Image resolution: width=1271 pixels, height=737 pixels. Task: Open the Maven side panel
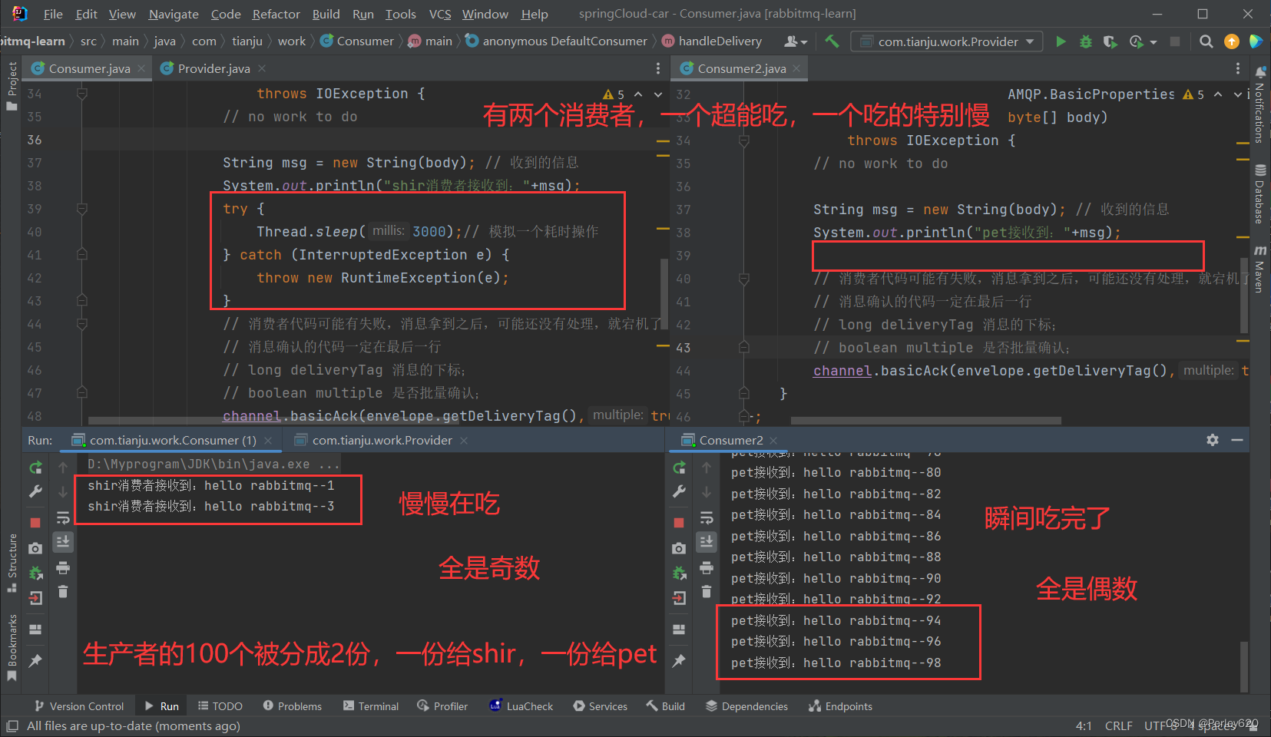coord(1259,270)
